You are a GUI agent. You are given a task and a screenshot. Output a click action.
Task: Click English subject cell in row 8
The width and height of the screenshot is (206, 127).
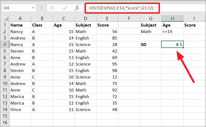(x=86, y=71)
